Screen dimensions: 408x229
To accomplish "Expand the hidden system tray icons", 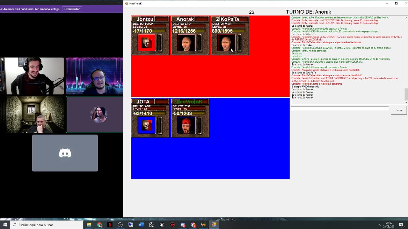I will tap(379, 225).
